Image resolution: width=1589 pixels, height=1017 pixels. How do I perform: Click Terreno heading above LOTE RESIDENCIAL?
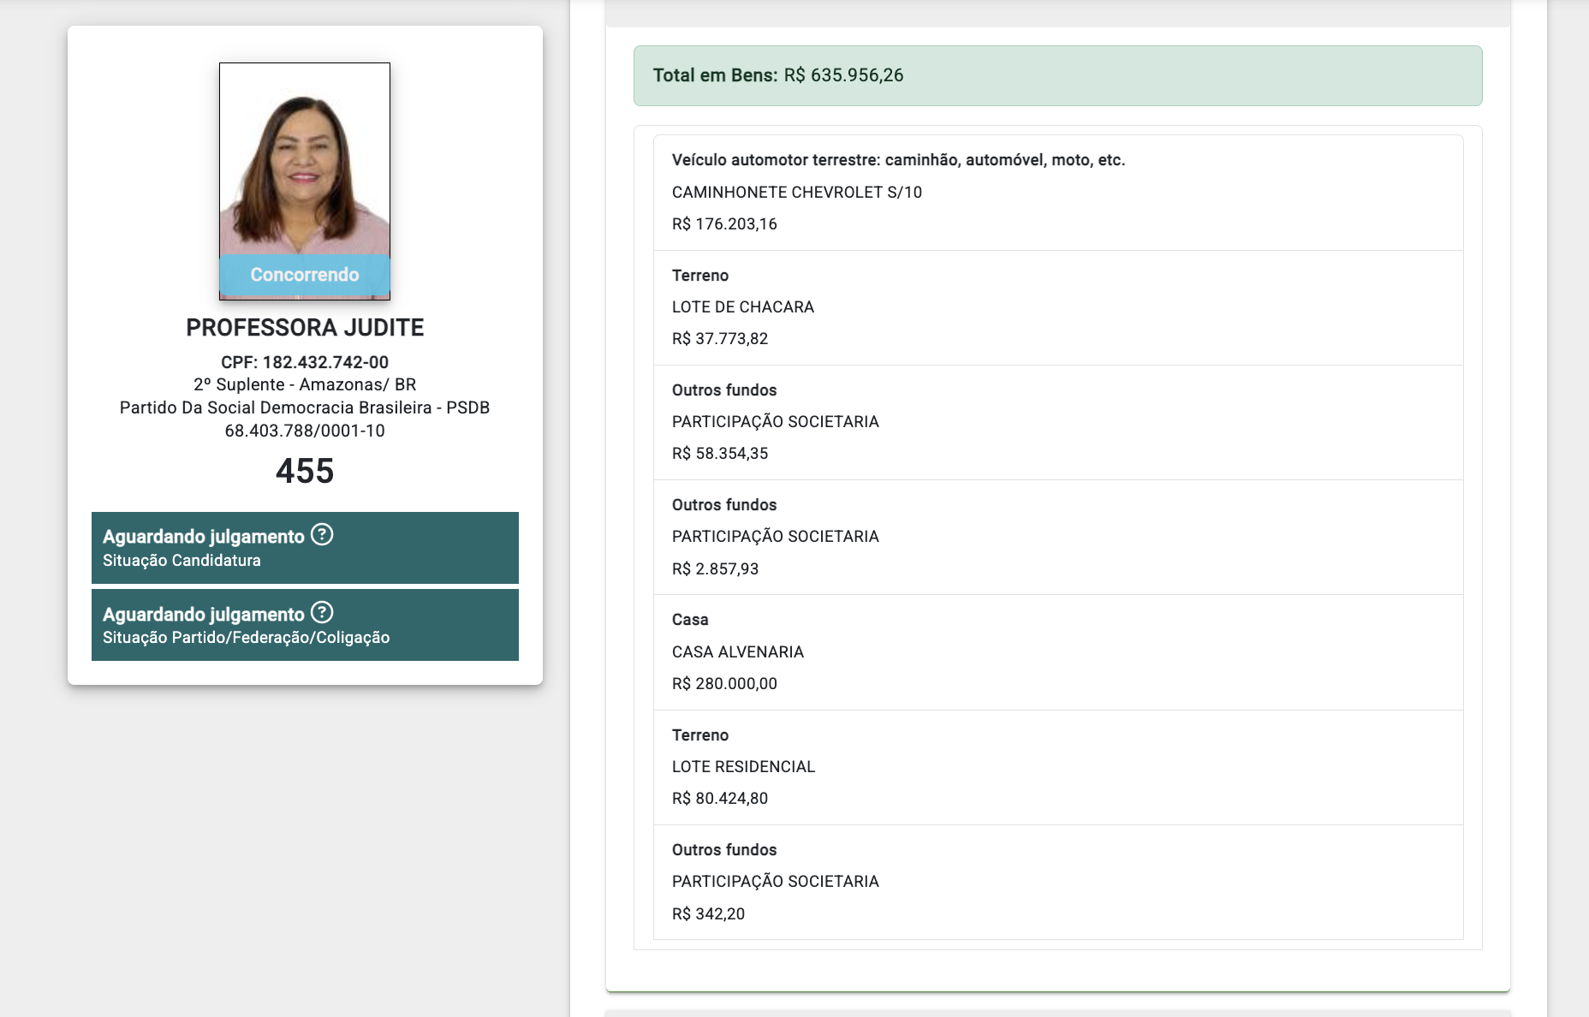coord(700,735)
